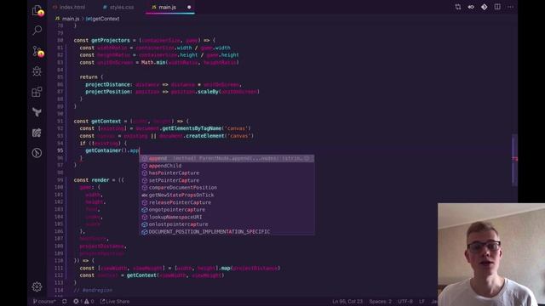Click the presenter webcam video thumbnail
545x306 pixels.
[491, 254]
